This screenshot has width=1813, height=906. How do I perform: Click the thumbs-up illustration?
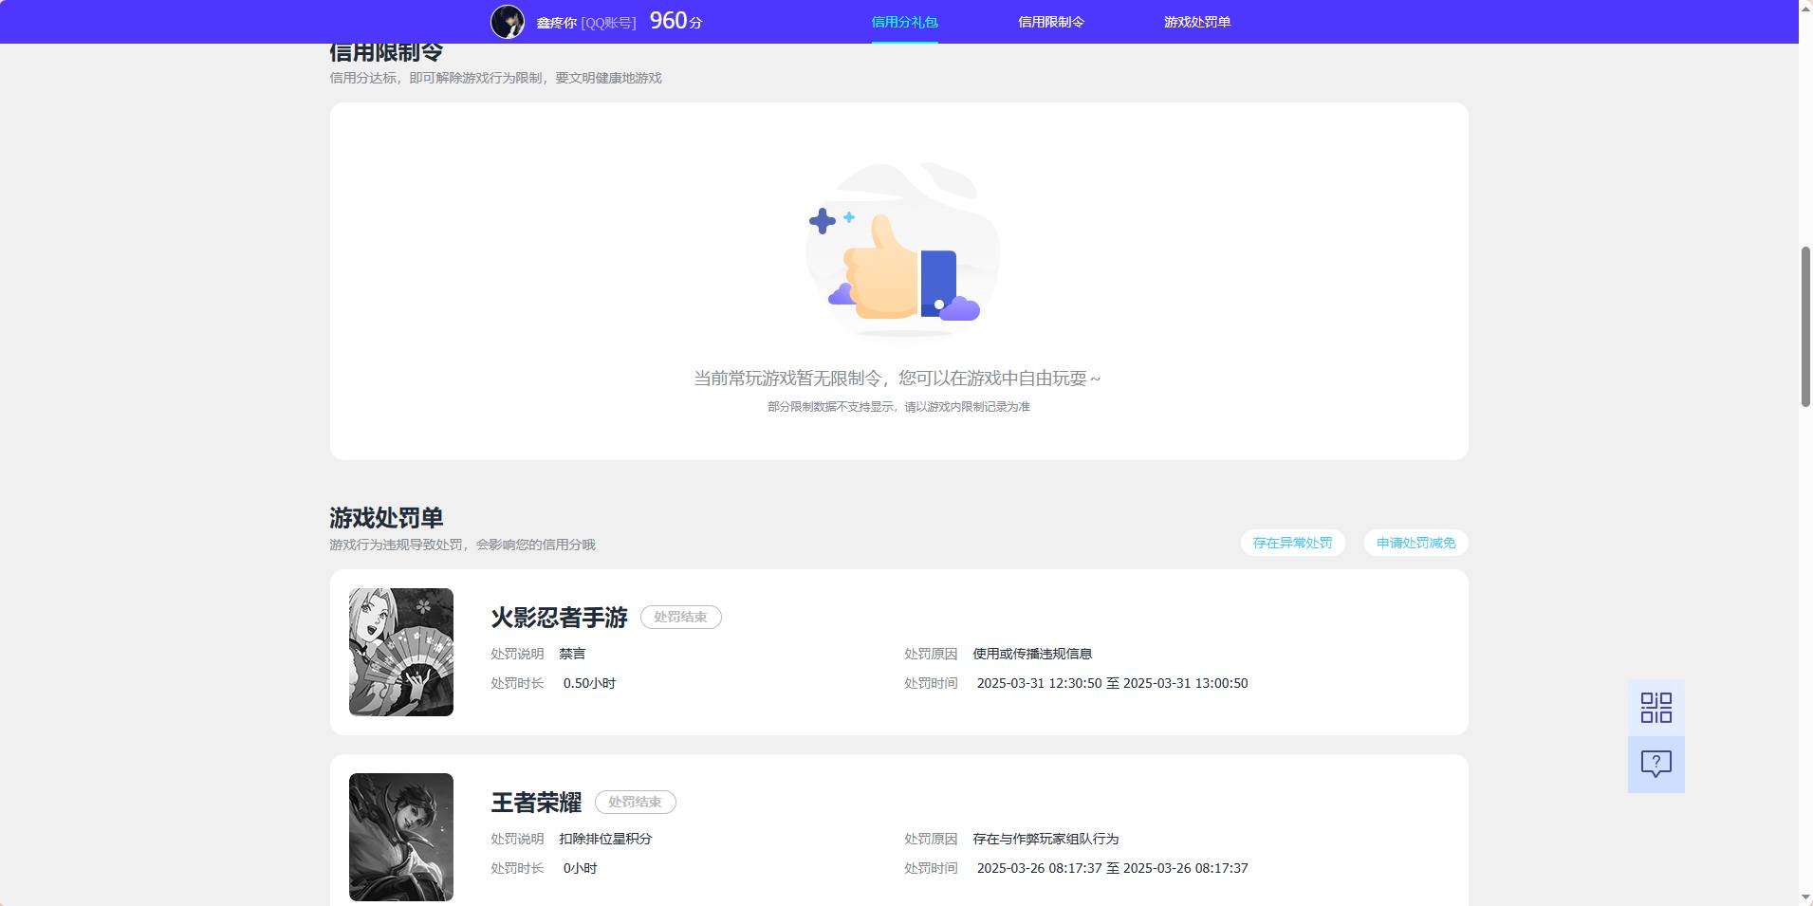coord(902,250)
